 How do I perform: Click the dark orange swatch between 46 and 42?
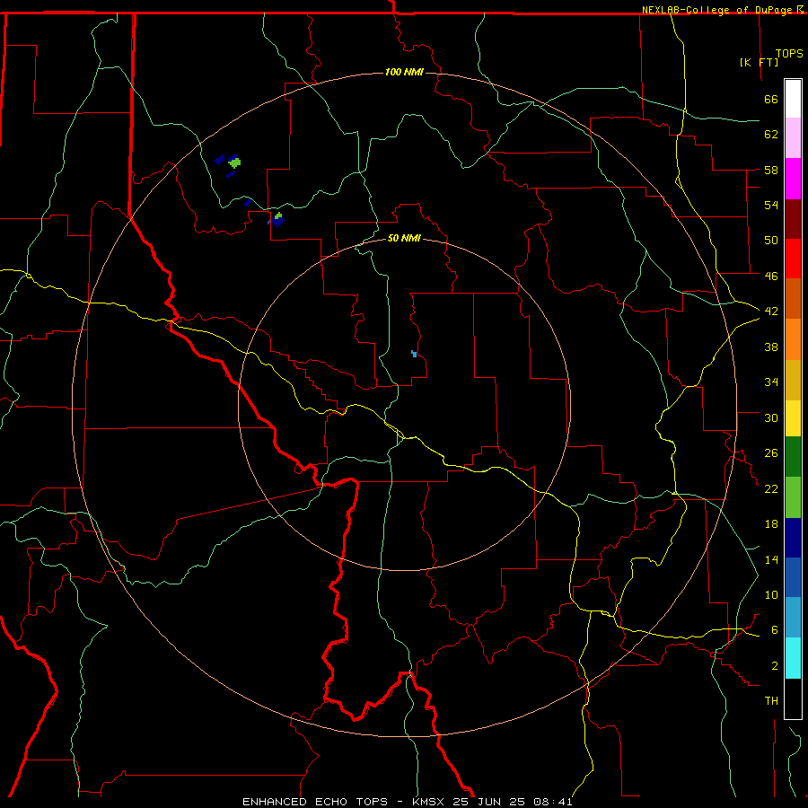coord(793,299)
